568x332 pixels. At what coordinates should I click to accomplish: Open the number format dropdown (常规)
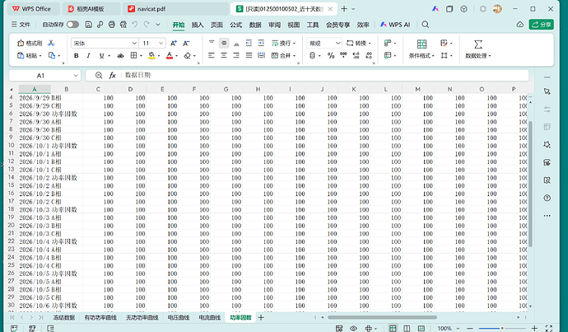[x=338, y=43]
